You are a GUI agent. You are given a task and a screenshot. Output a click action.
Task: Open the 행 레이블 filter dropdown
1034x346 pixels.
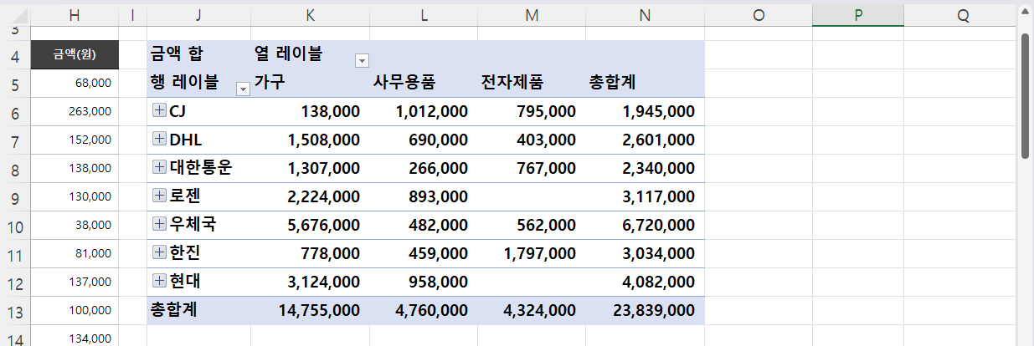click(x=244, y=89)
